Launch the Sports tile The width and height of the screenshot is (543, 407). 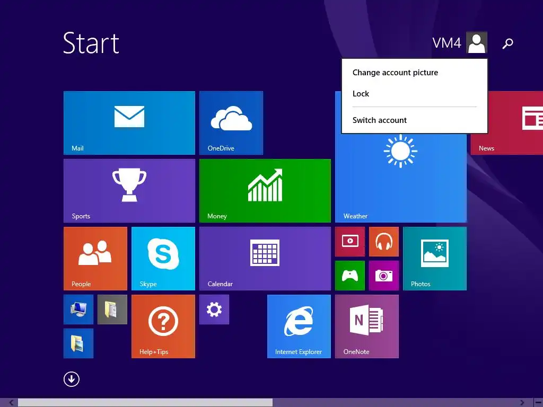pyautogui.click(x=129, y=190)
